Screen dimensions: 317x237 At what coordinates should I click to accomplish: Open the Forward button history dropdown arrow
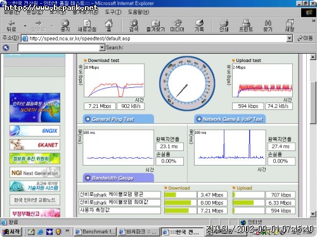click(52, 26)
